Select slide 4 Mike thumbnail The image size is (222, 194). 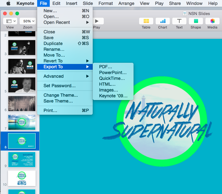(x=22, y=66)
